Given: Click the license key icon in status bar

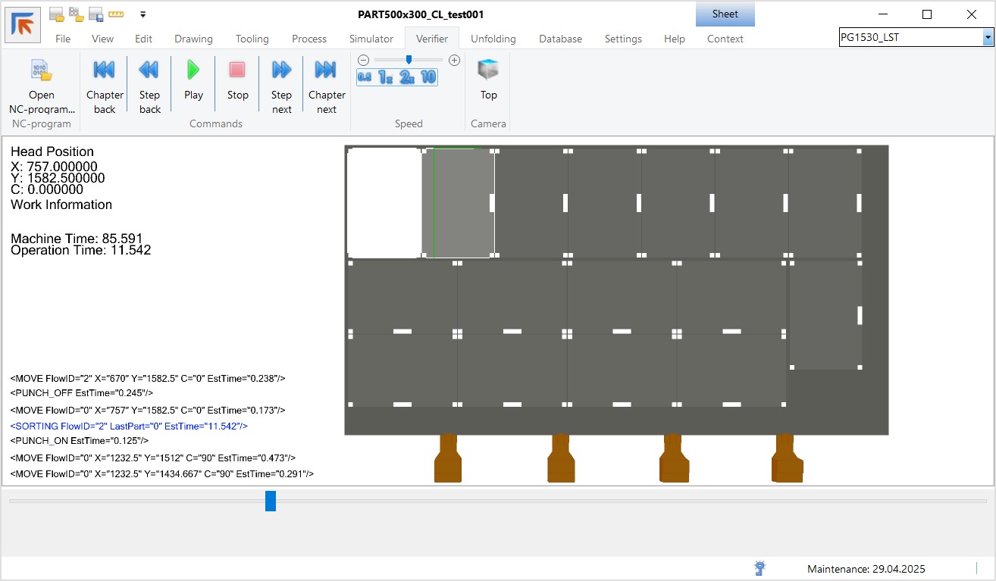Looking at the screenshot, I should point(760,568).
